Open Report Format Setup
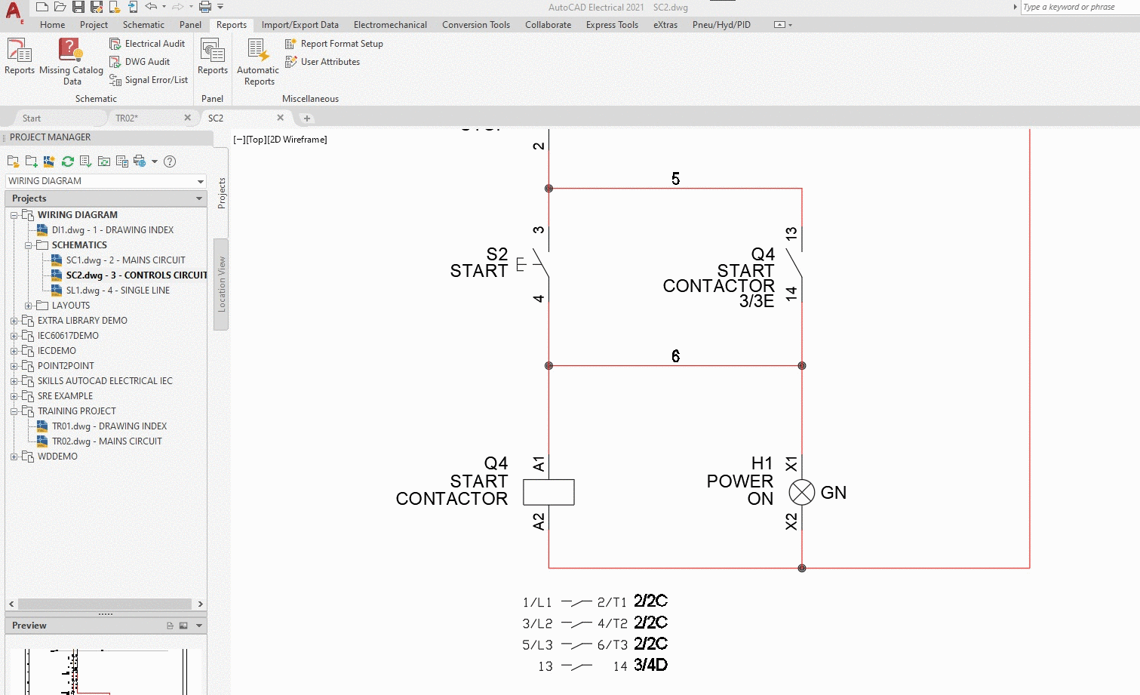Screen dimensions: 1140x695 coord(334,44)
